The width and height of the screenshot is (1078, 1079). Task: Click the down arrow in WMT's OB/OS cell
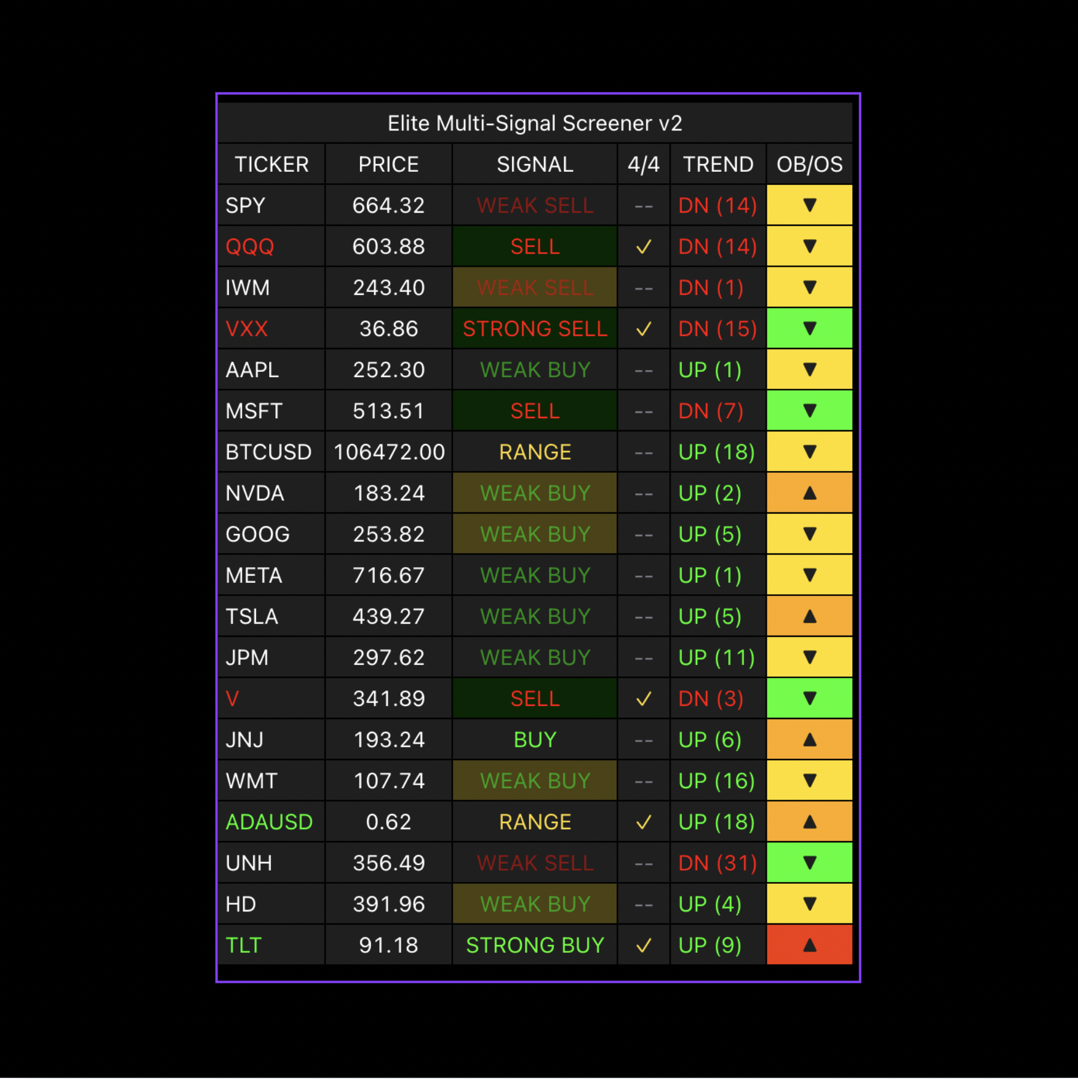[809, 780]
